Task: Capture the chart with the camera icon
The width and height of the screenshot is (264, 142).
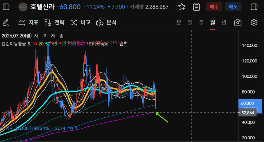Action: pyautogui.click(x=238, y=23)
